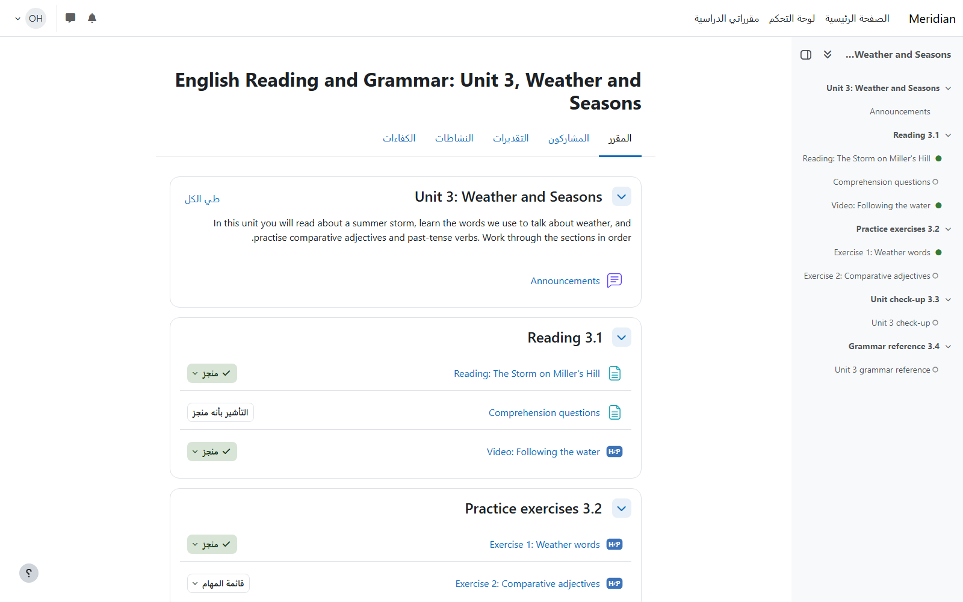
Task: Select Unit 3 check-up in course index
Action: point(900,323)
